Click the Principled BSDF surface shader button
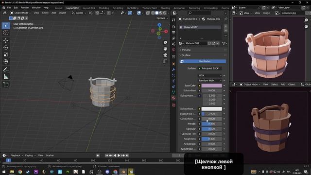Screen dimensions: 311x175 click(210, 69)
